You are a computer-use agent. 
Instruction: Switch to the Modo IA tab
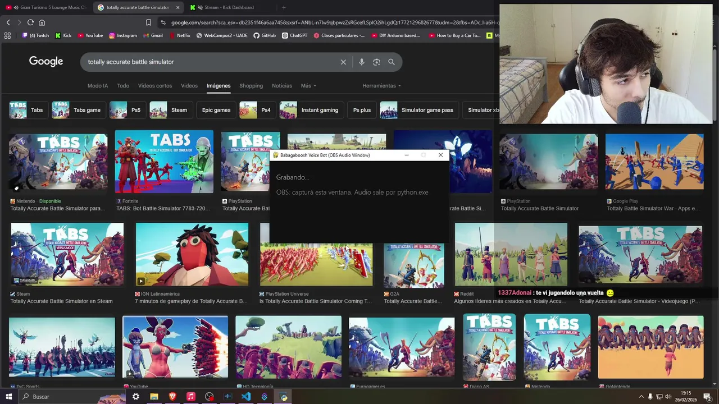point(98,86)
